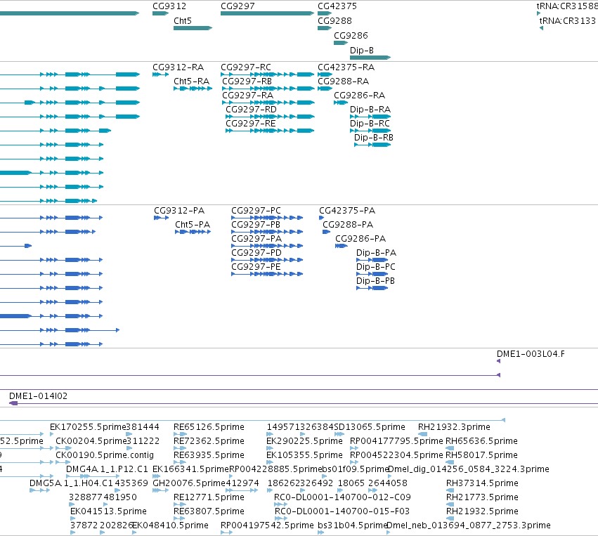Viewport: 598px width, 536px height.
Task: Select EST RE65126.5prime
Action: tap(209, 427)
